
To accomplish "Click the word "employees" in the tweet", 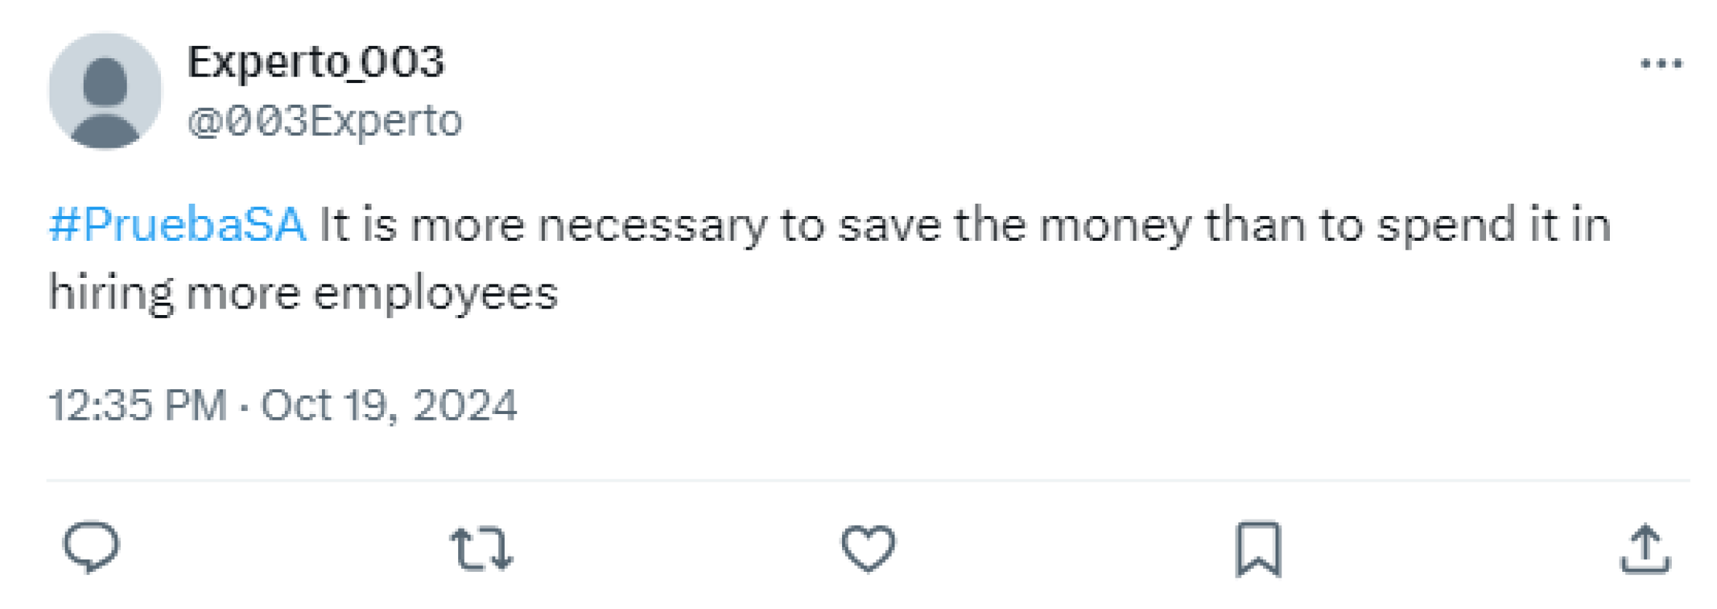I will pos(436,295).
